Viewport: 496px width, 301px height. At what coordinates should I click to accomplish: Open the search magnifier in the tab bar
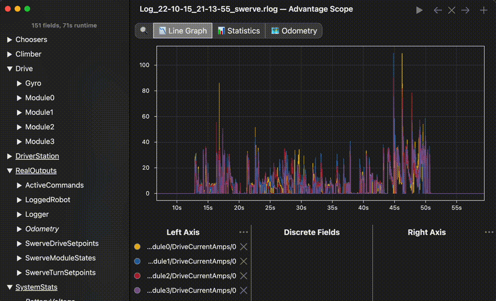click(x=144, y=30)
